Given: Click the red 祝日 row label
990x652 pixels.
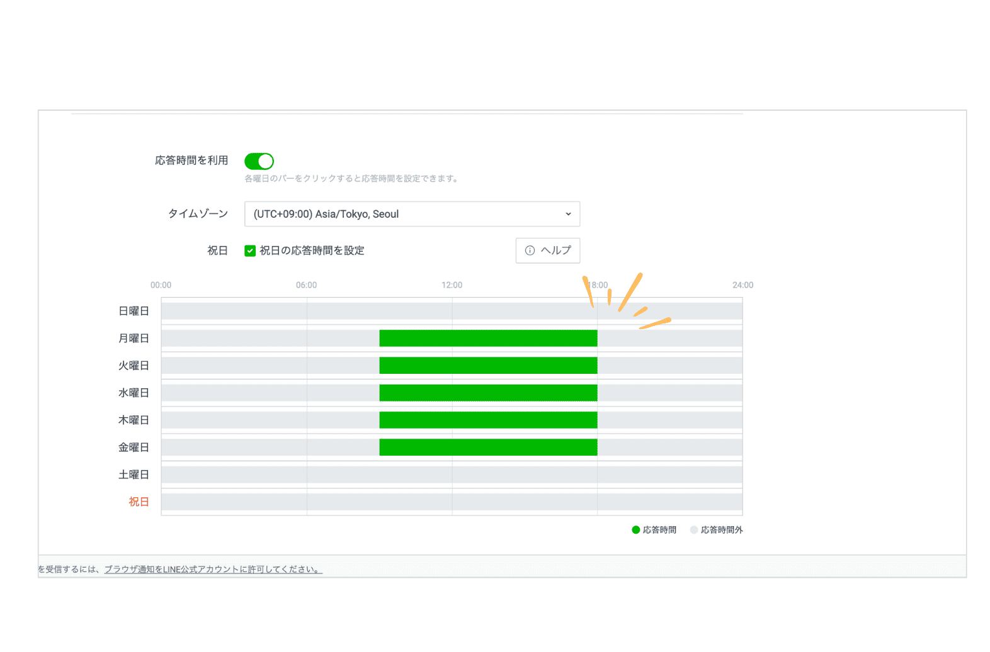Looking at the screenshot, I should point(139,502).
